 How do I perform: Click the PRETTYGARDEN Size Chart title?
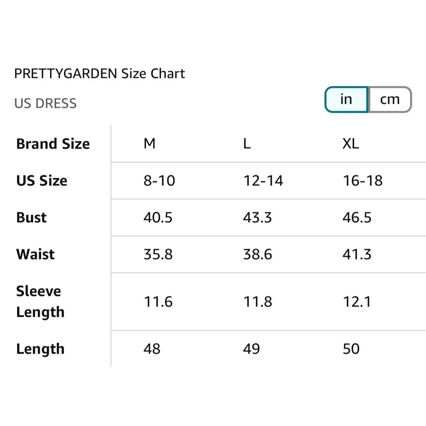99,73
